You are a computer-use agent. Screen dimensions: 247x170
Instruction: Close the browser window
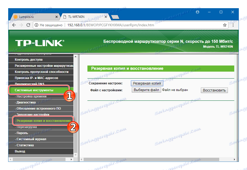[x=233, y=12]
